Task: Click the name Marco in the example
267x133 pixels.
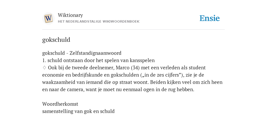Action: coord(123,68)
